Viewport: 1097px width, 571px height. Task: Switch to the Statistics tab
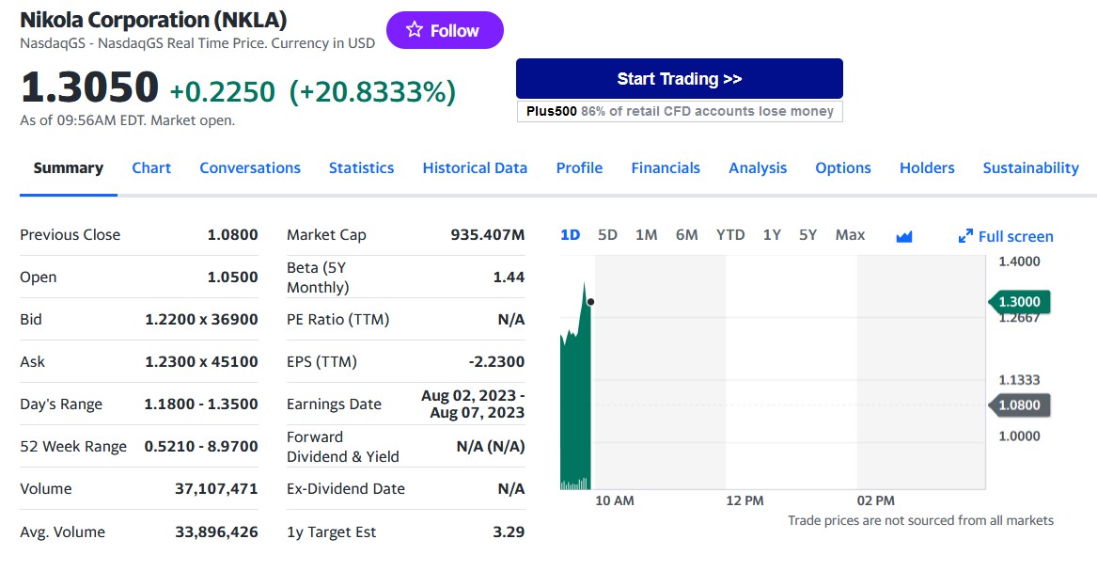point(362,167)
